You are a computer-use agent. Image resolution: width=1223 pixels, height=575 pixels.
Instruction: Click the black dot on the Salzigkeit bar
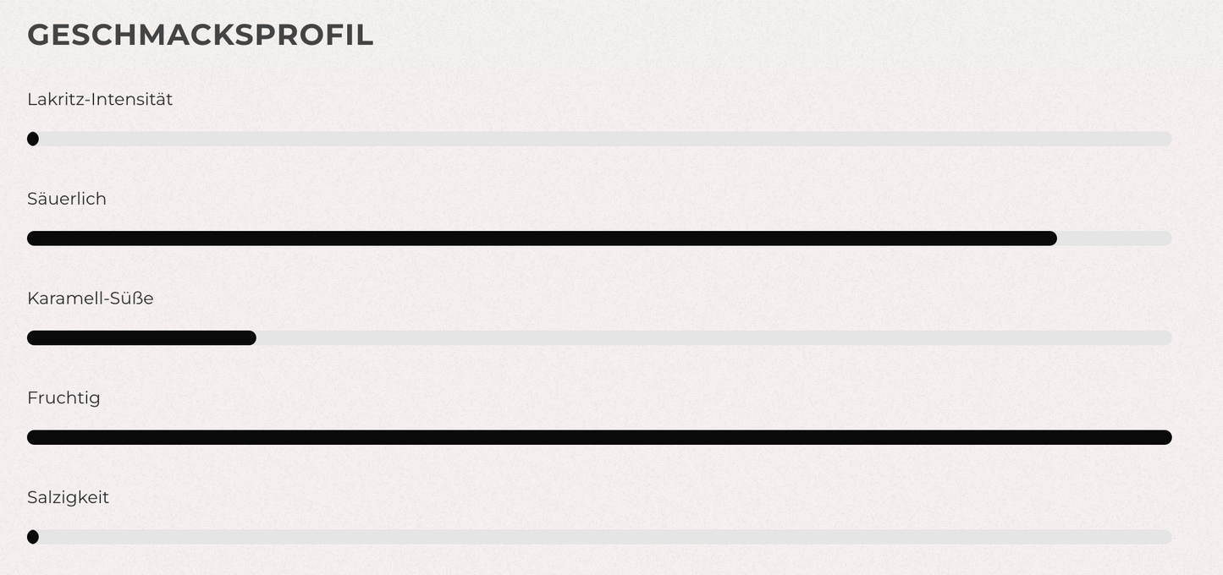pos(33,537)
